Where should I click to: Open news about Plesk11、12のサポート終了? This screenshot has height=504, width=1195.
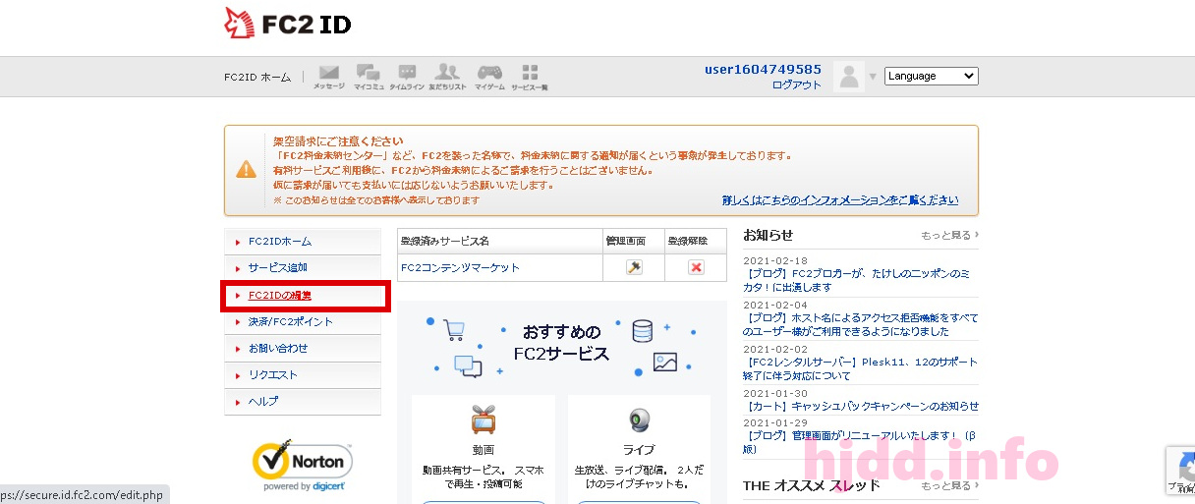[860, 368]
